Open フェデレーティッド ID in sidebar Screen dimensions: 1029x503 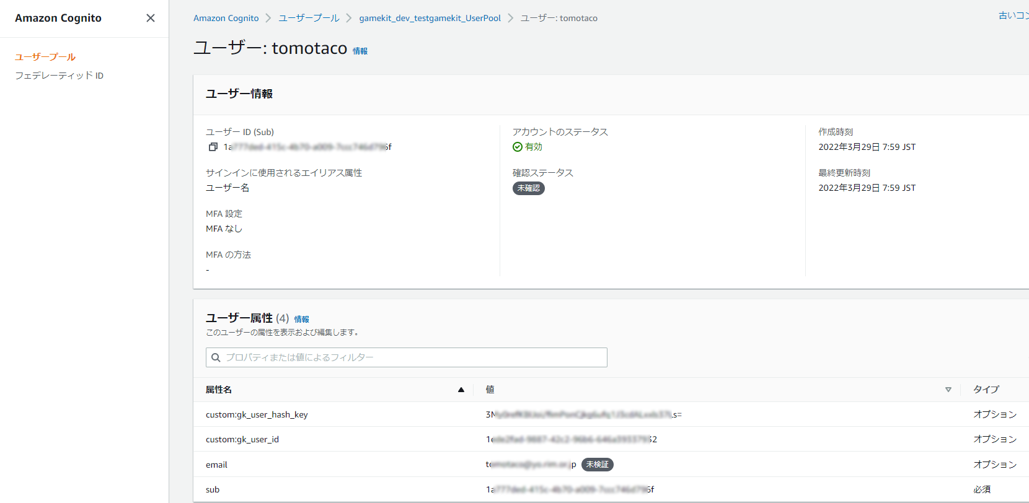(59, 76)
